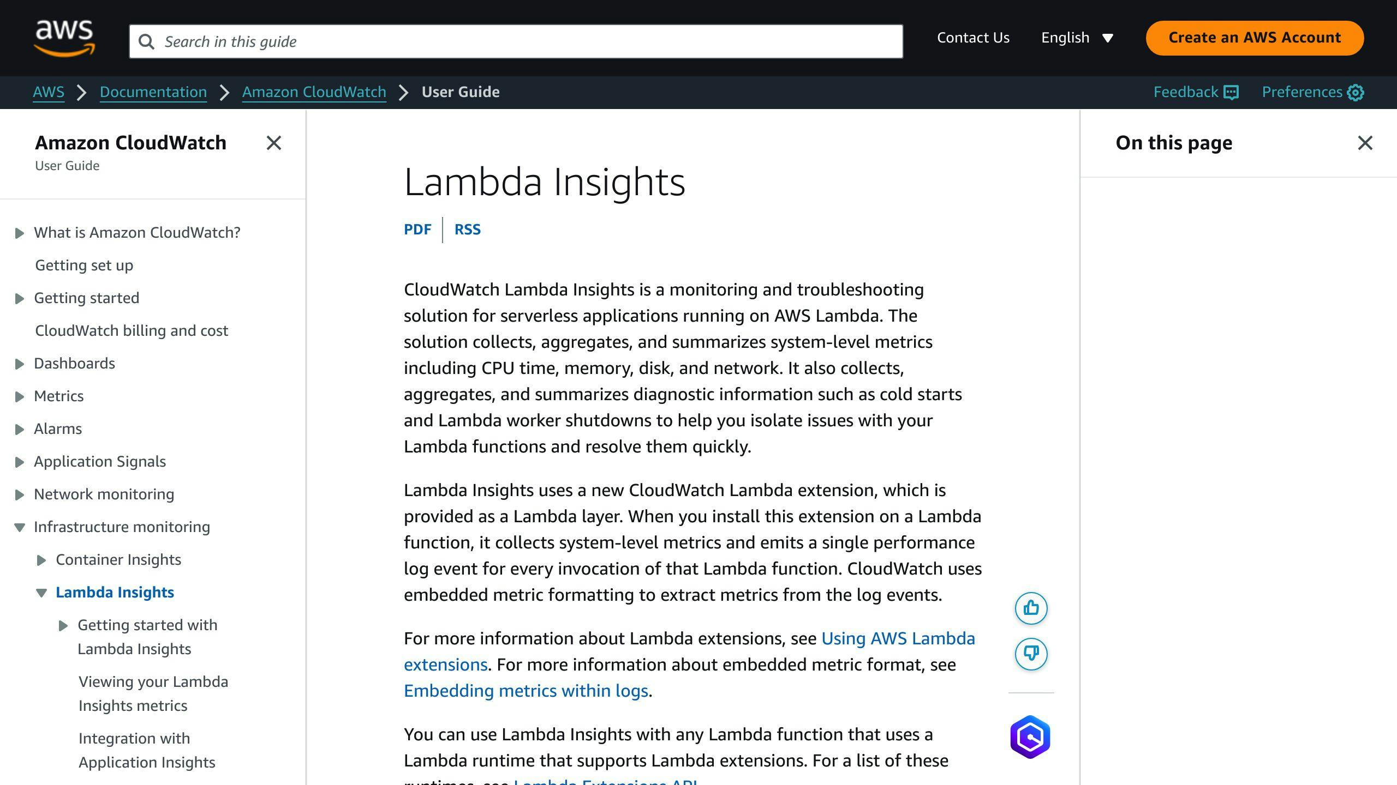Screen dimensions: 1397x785
Task: Click the thumbs down feedback icon
Action: (1031, 654)
